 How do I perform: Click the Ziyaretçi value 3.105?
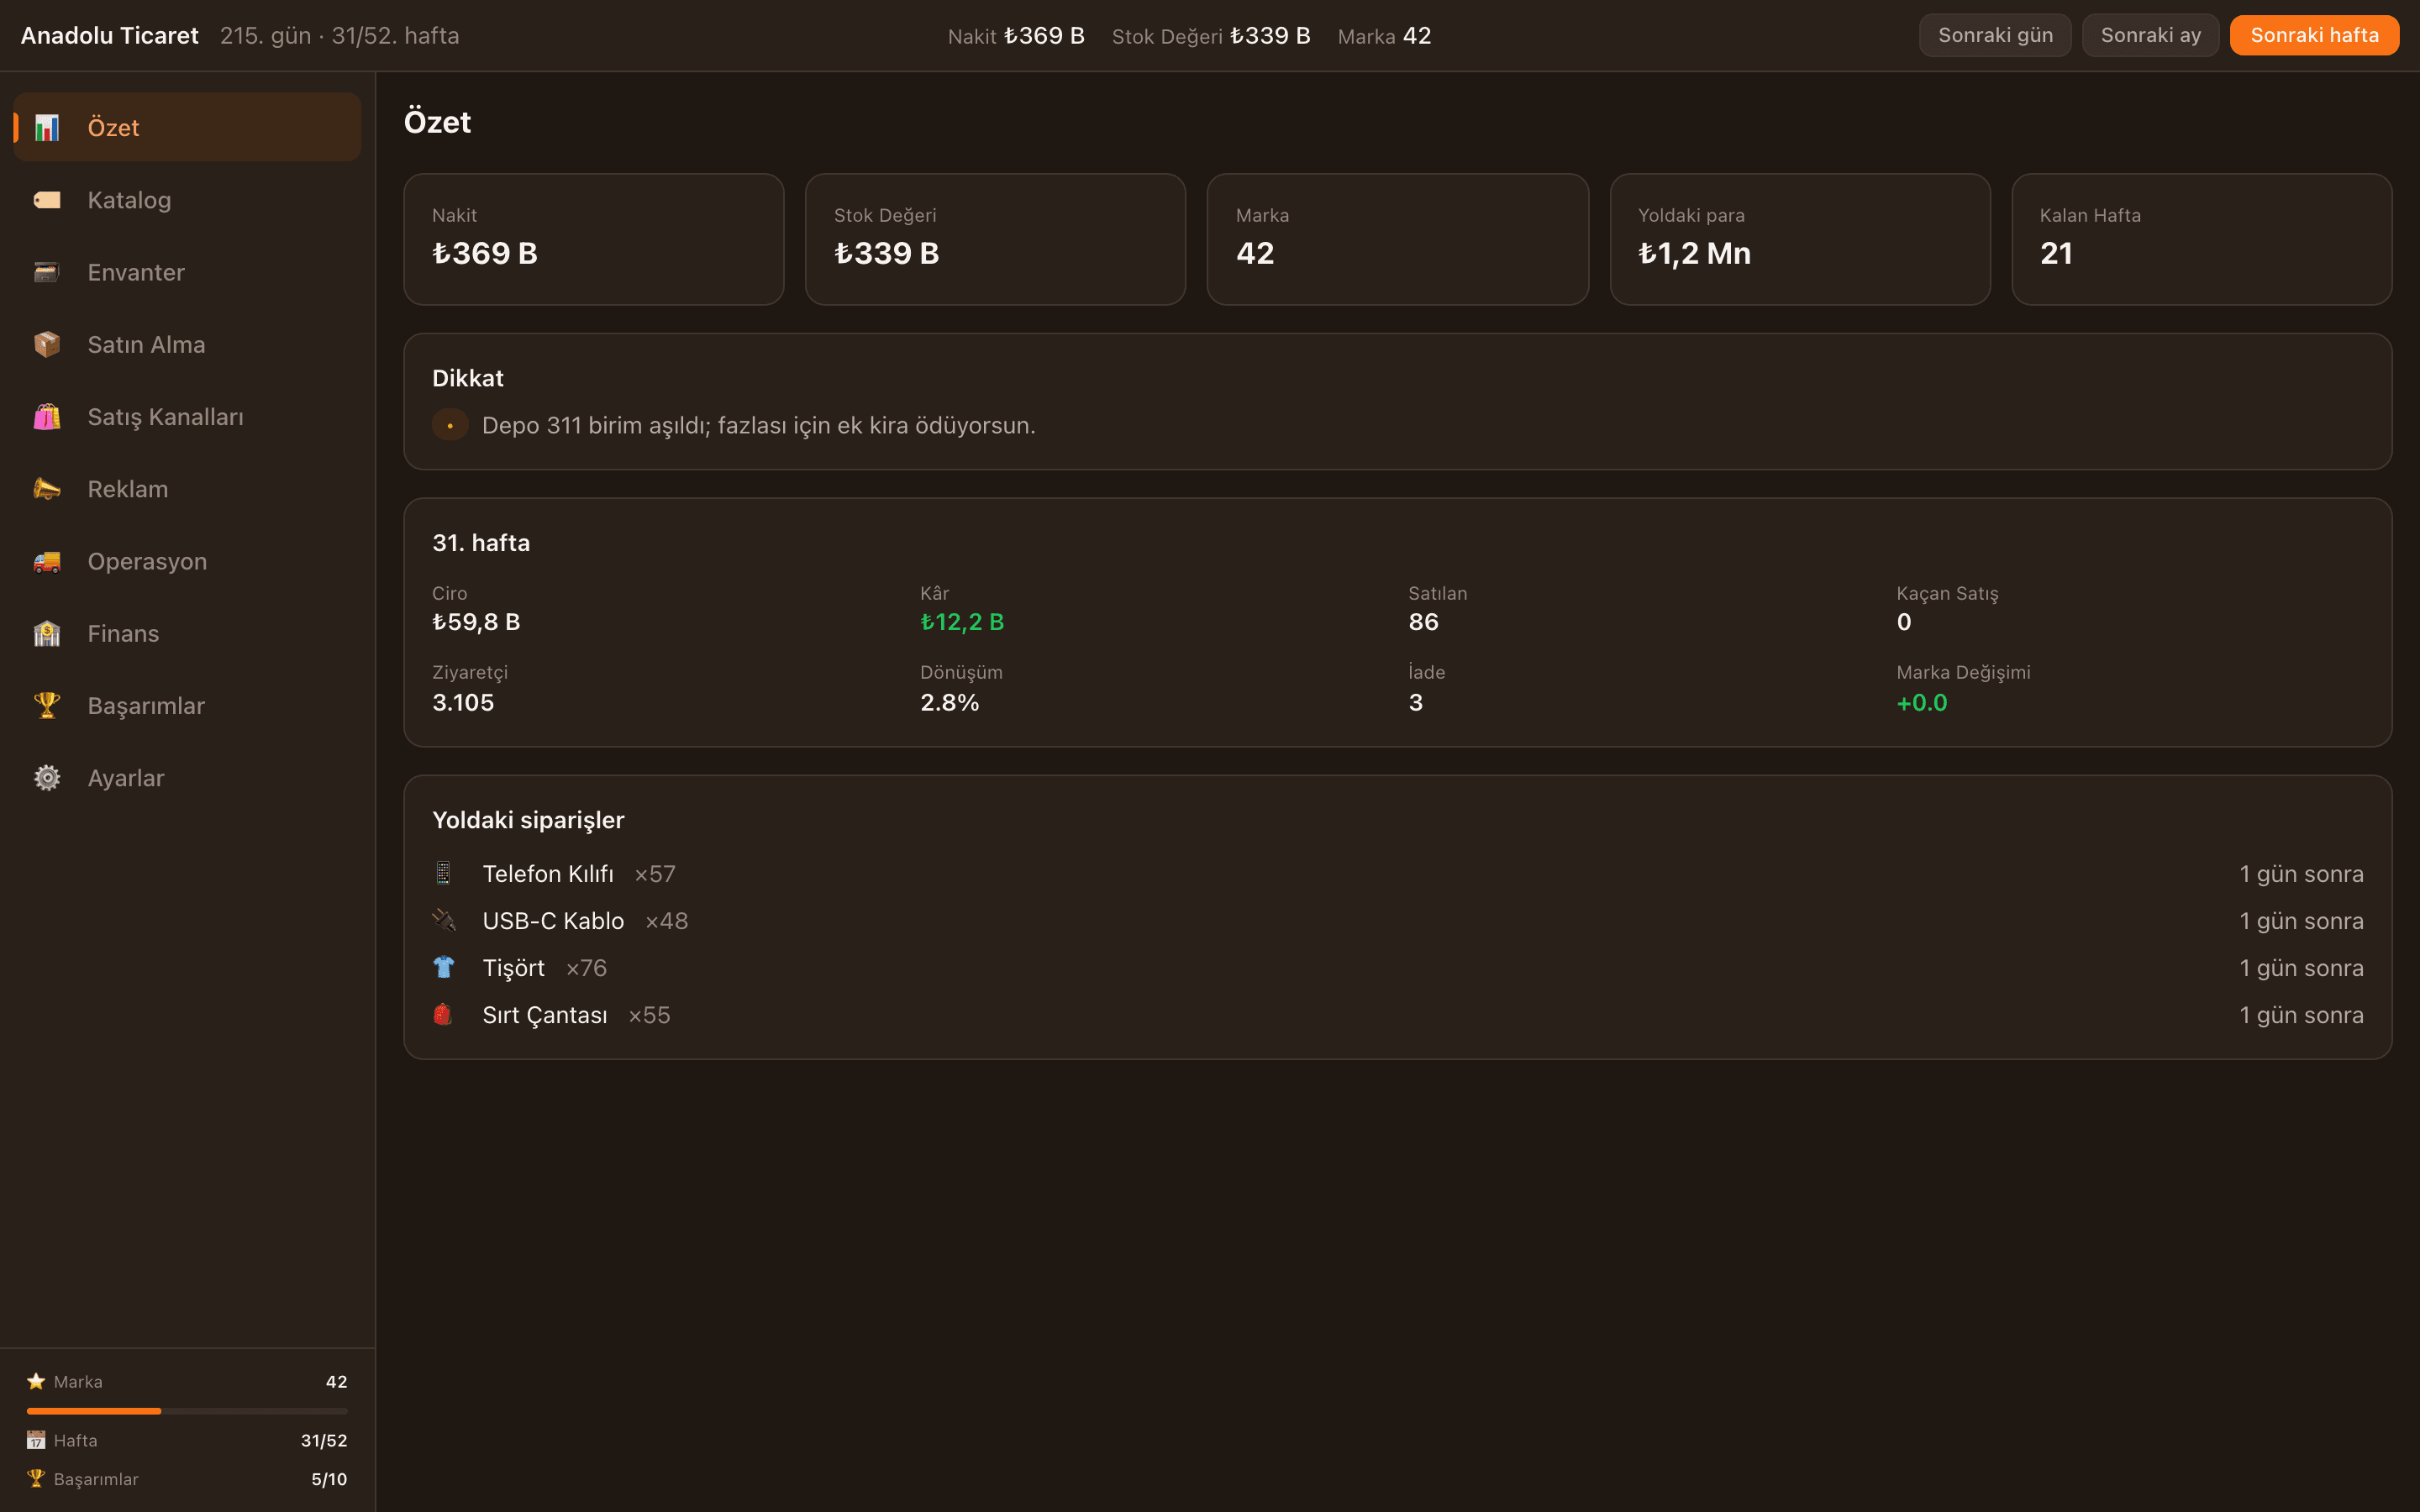(463, 702)
